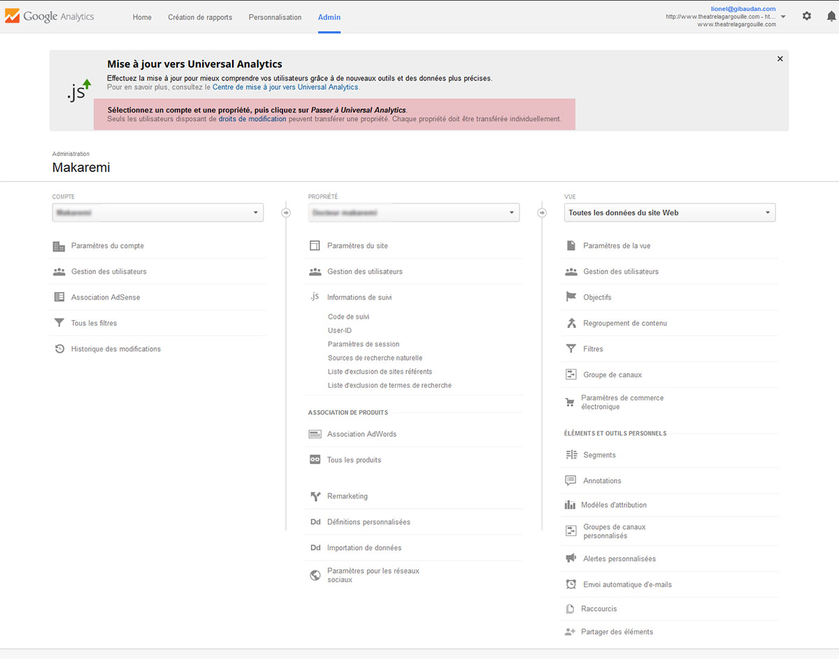Click the flag icon beside Objectifs
This screenshot has height=659, width=839.
(x=571, y=297)
